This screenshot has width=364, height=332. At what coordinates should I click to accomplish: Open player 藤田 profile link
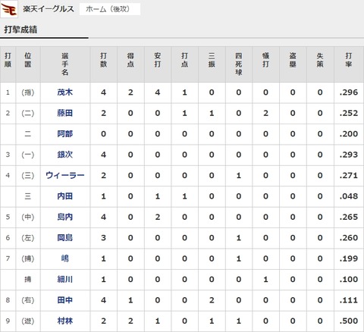click(x=65, y=113)
